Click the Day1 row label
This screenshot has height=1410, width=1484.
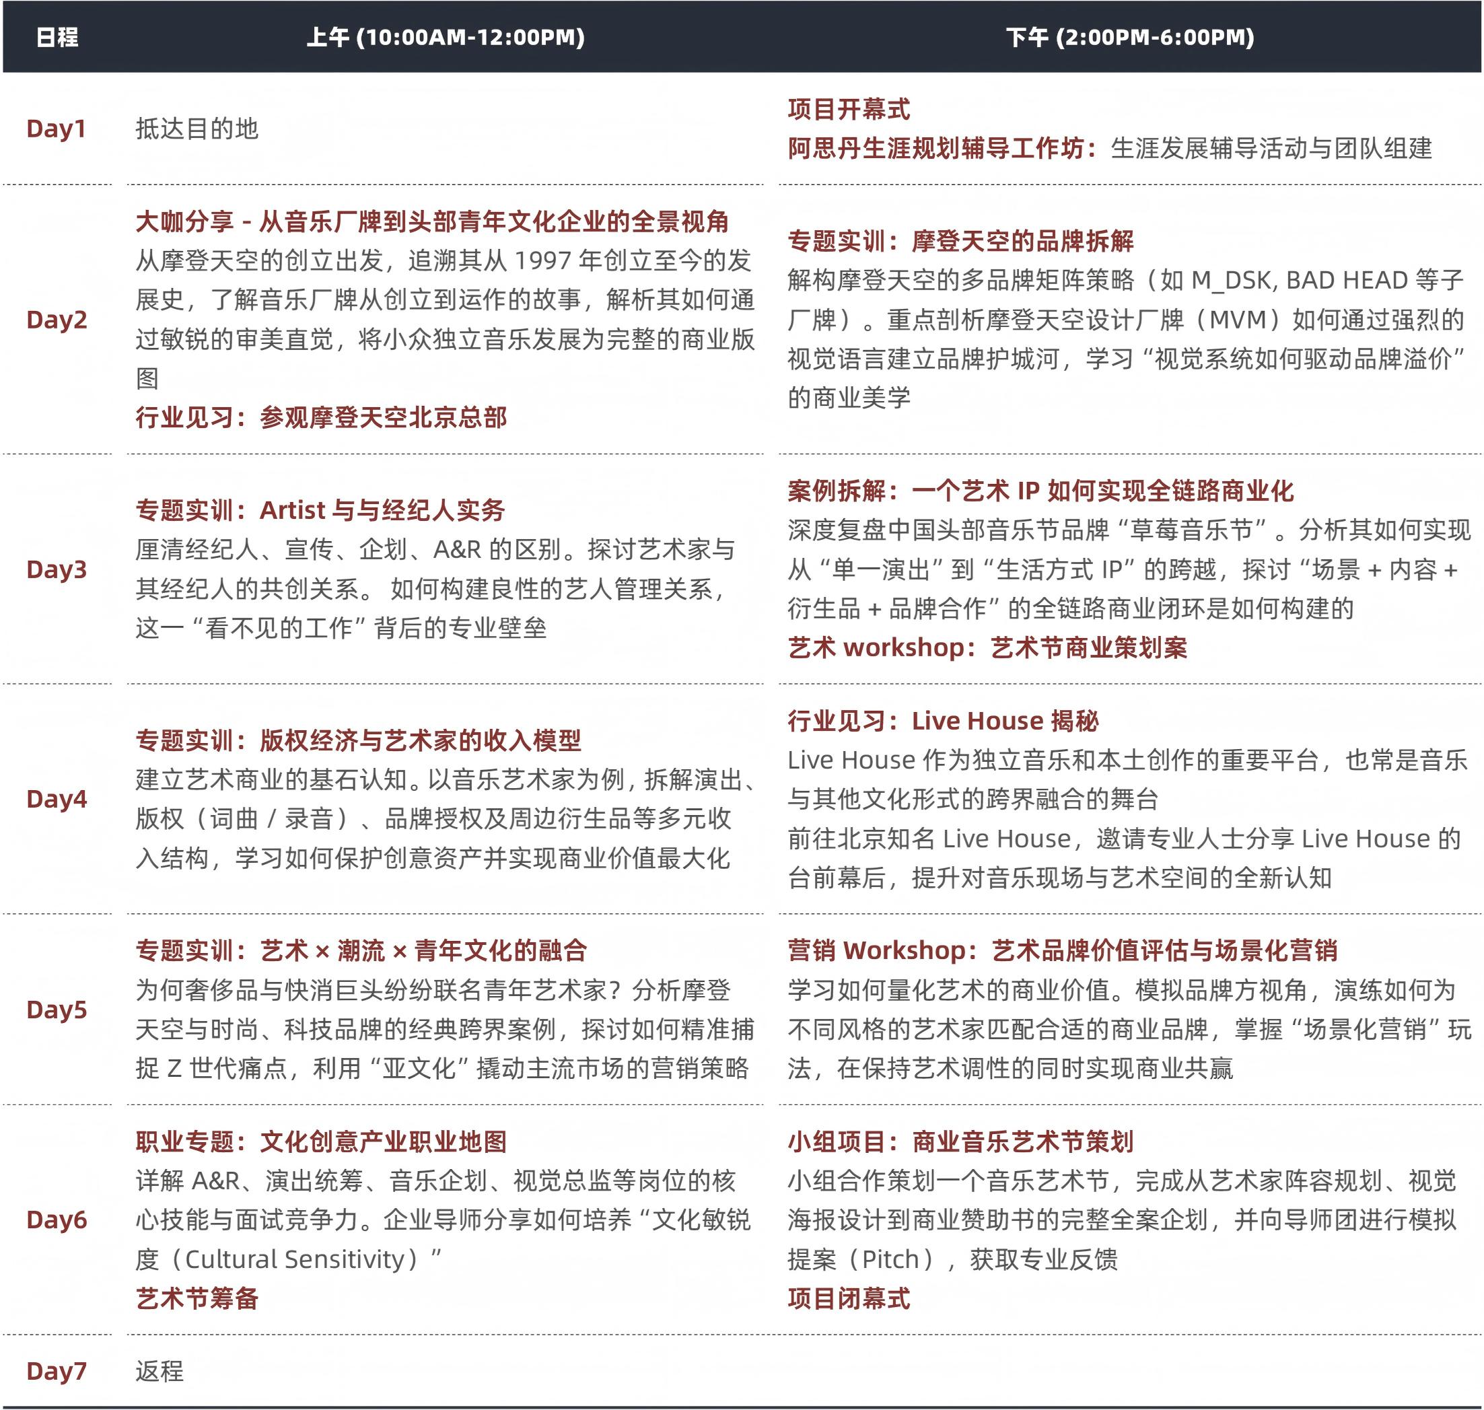pos(57,129)
